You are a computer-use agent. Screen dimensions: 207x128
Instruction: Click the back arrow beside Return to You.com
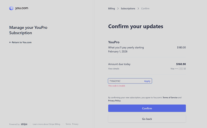click(x=10, y=42)
